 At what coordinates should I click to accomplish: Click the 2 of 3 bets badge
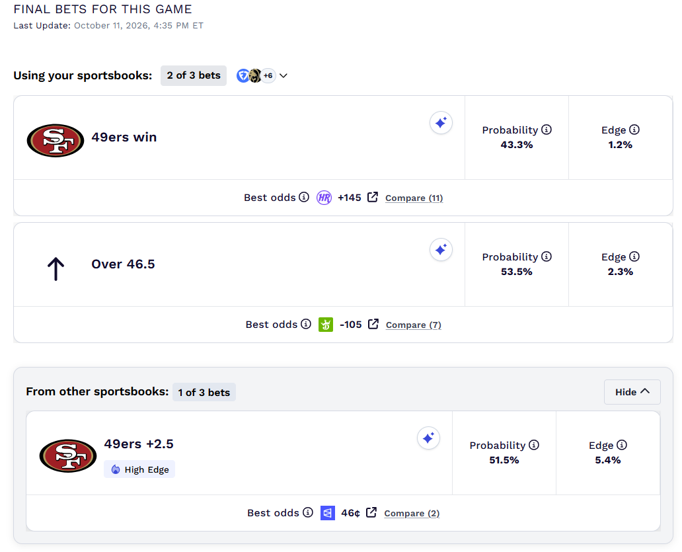194,75
